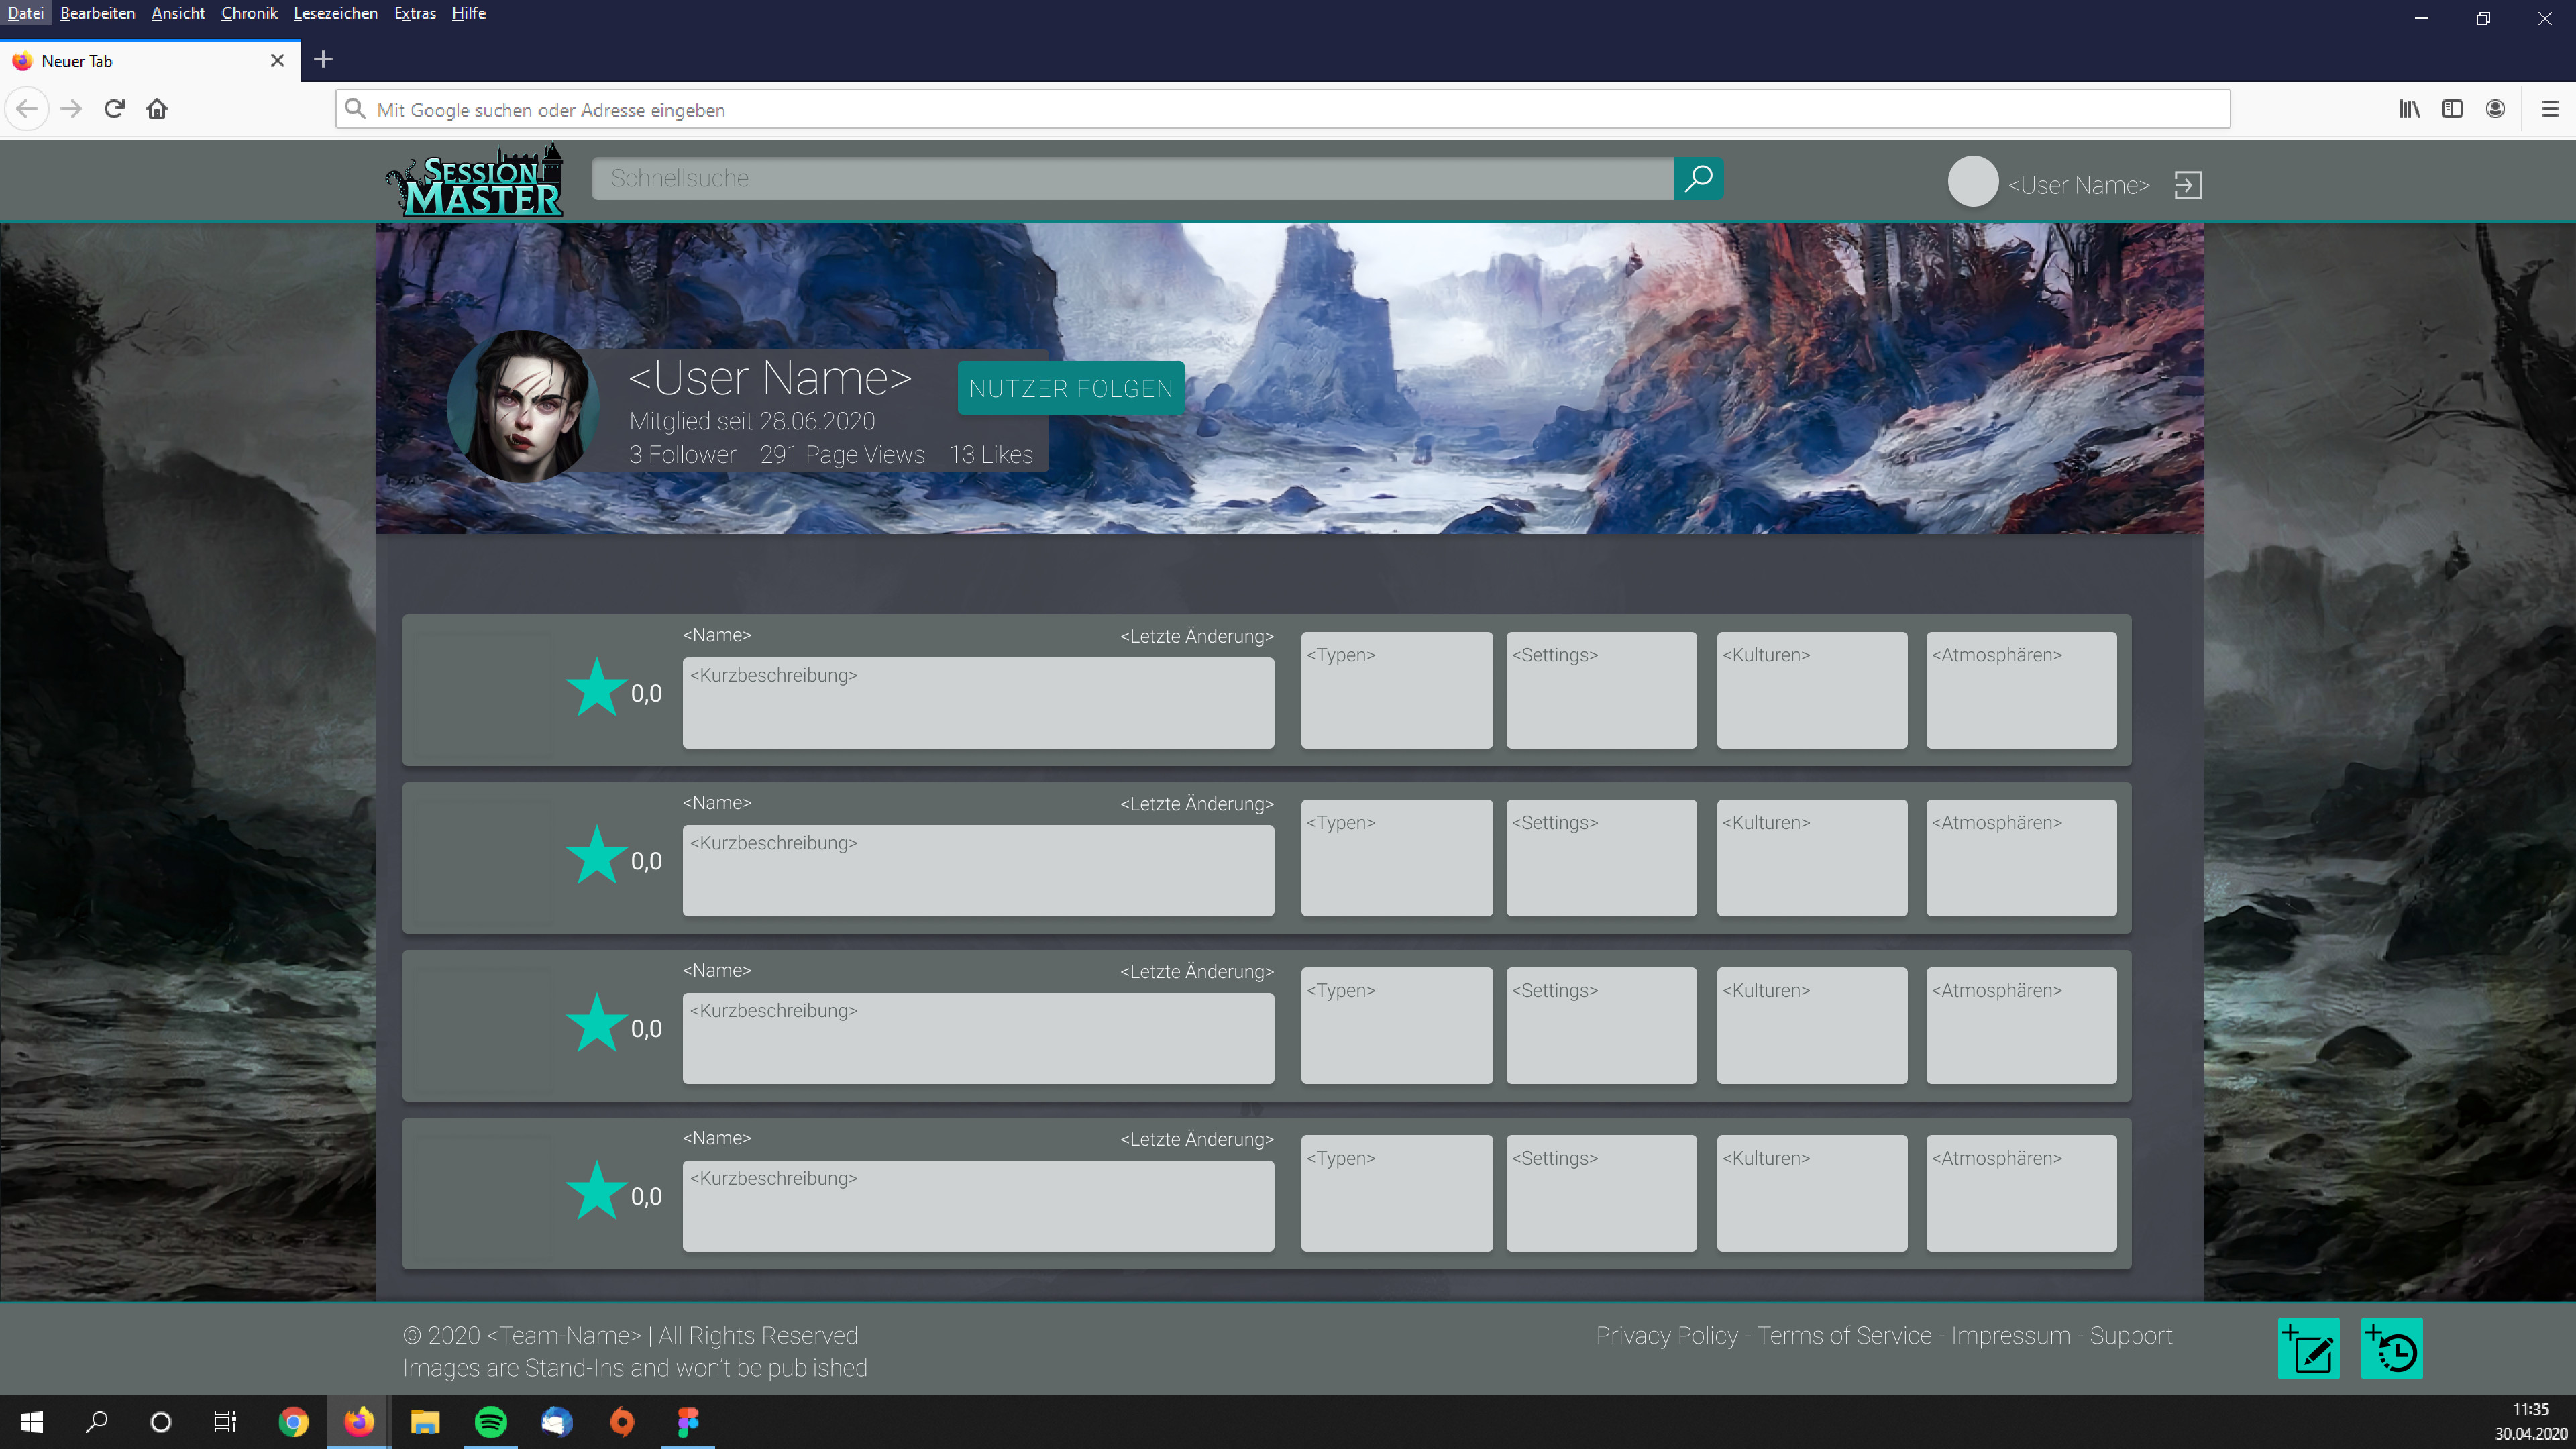Open the Hilfe menu
Image resolution: width=2576 pixels, height=1449 pixels.
click(468, 13)
